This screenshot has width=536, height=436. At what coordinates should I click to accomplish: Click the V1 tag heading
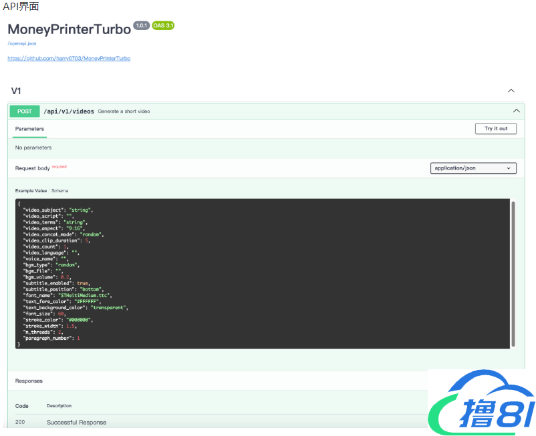point(16,91)
